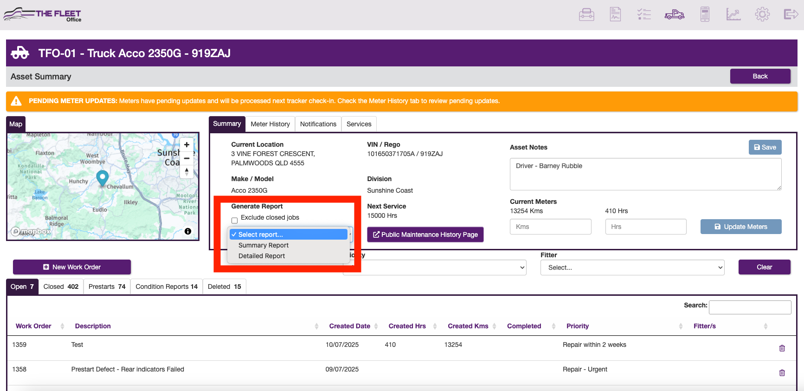Sort table by Priority column
This screenshot has width=804, height=391.
pos(624,326)
